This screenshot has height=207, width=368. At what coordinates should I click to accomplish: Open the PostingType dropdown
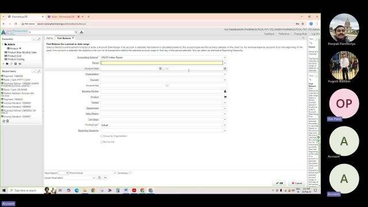225,125
